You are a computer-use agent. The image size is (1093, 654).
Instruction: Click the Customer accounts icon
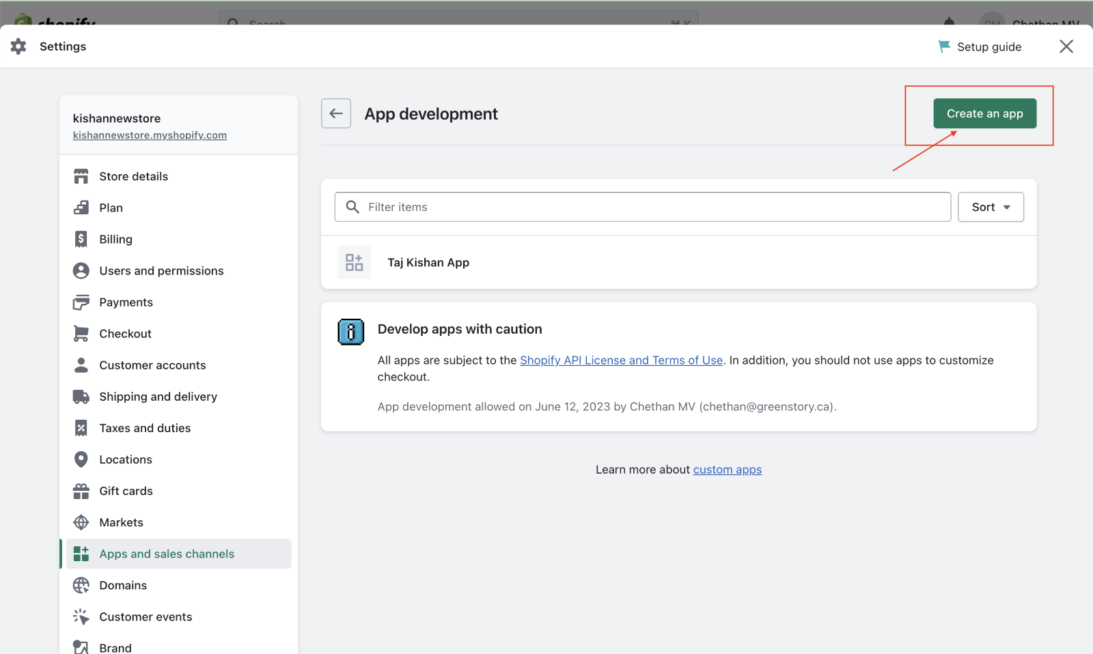[81, 365]
